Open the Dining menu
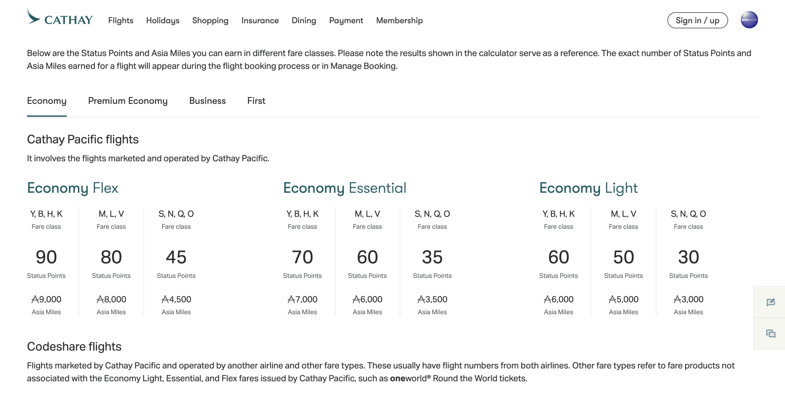 [304, 21]
